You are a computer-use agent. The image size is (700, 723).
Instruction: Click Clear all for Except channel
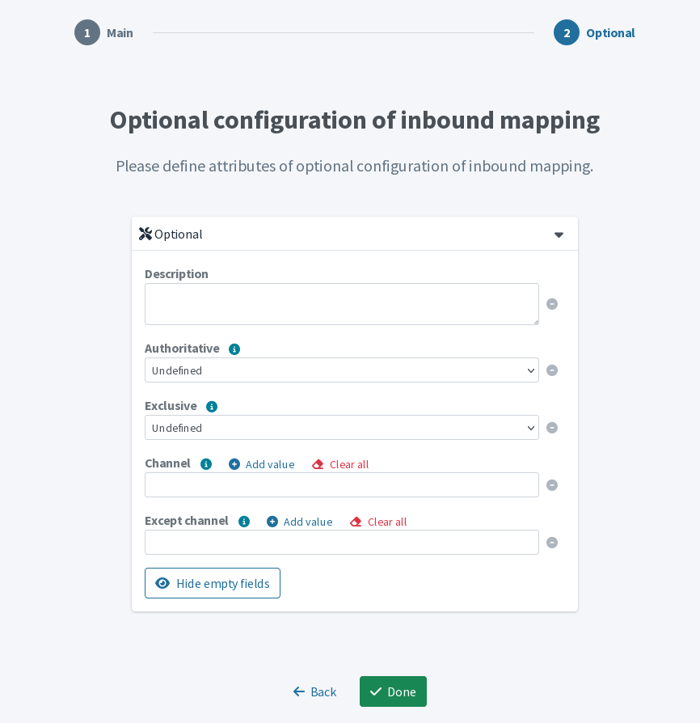pyautogui.click(x=378, y=522)
